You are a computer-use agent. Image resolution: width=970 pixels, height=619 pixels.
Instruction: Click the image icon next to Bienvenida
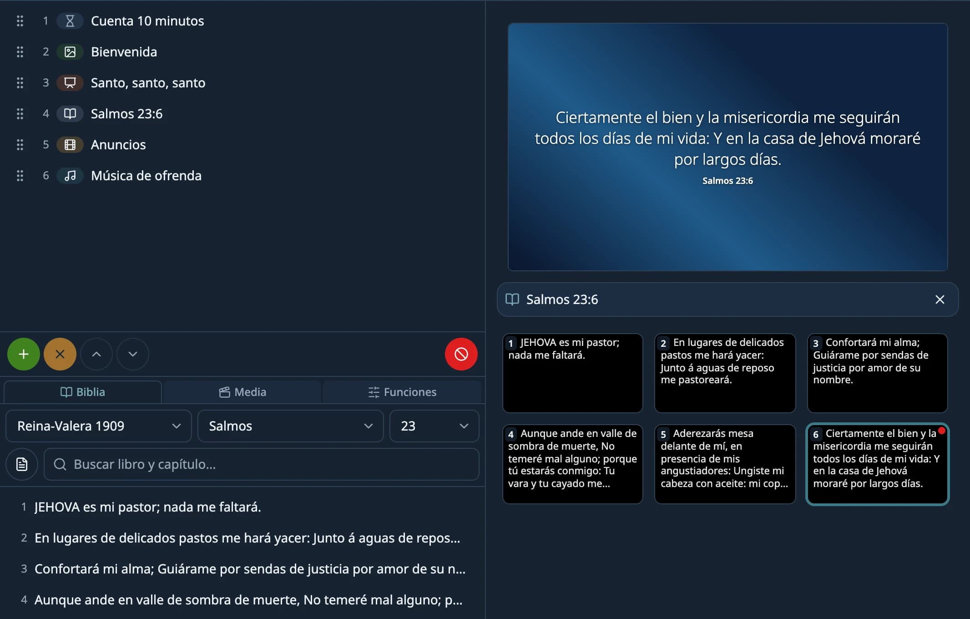pos(70,52)
